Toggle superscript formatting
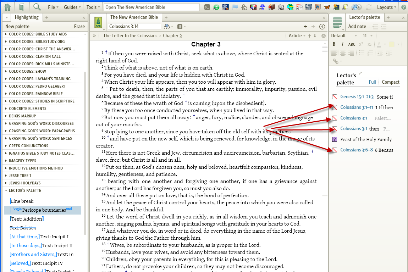Image resolution: width=408 pixels, height=272 pixels. click(x=361, y=44)
